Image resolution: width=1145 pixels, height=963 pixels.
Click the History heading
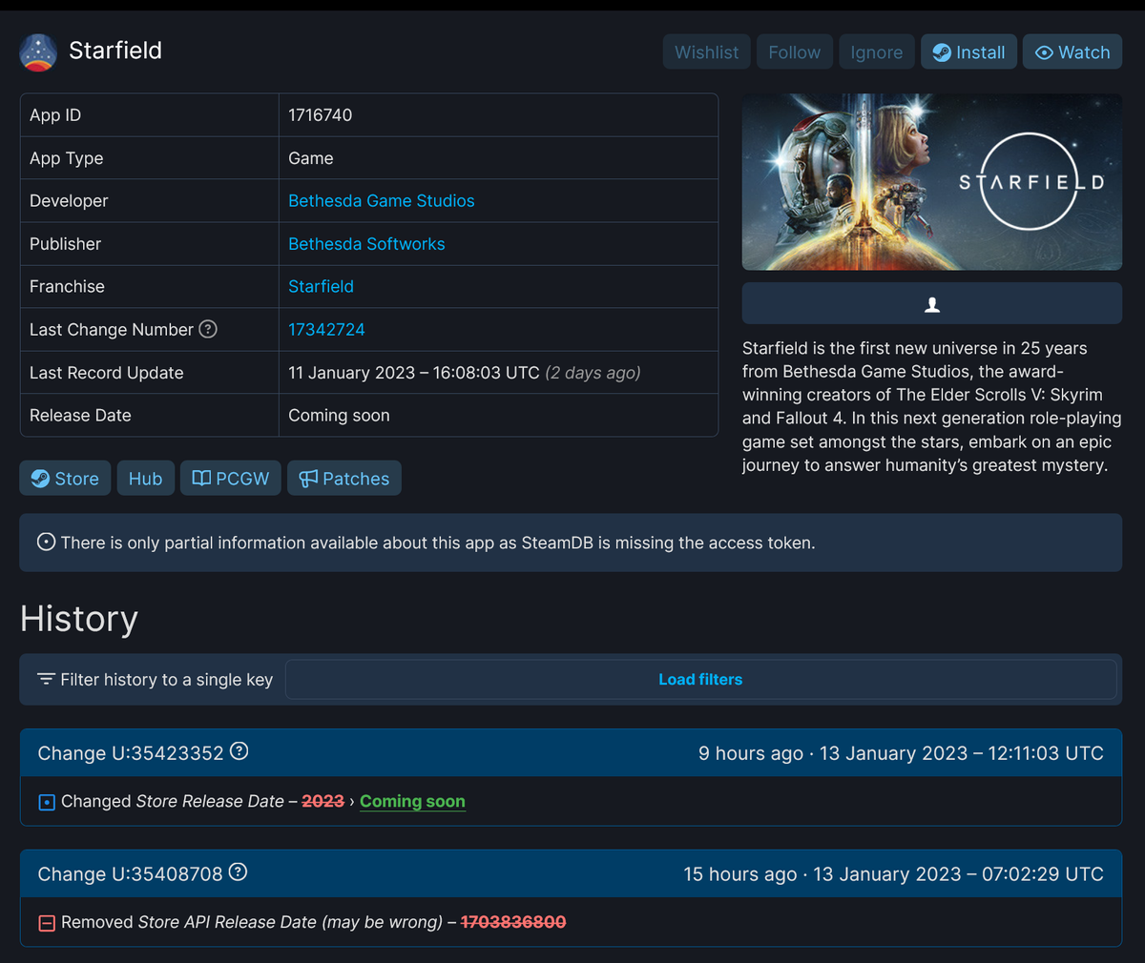pos(79,619)
